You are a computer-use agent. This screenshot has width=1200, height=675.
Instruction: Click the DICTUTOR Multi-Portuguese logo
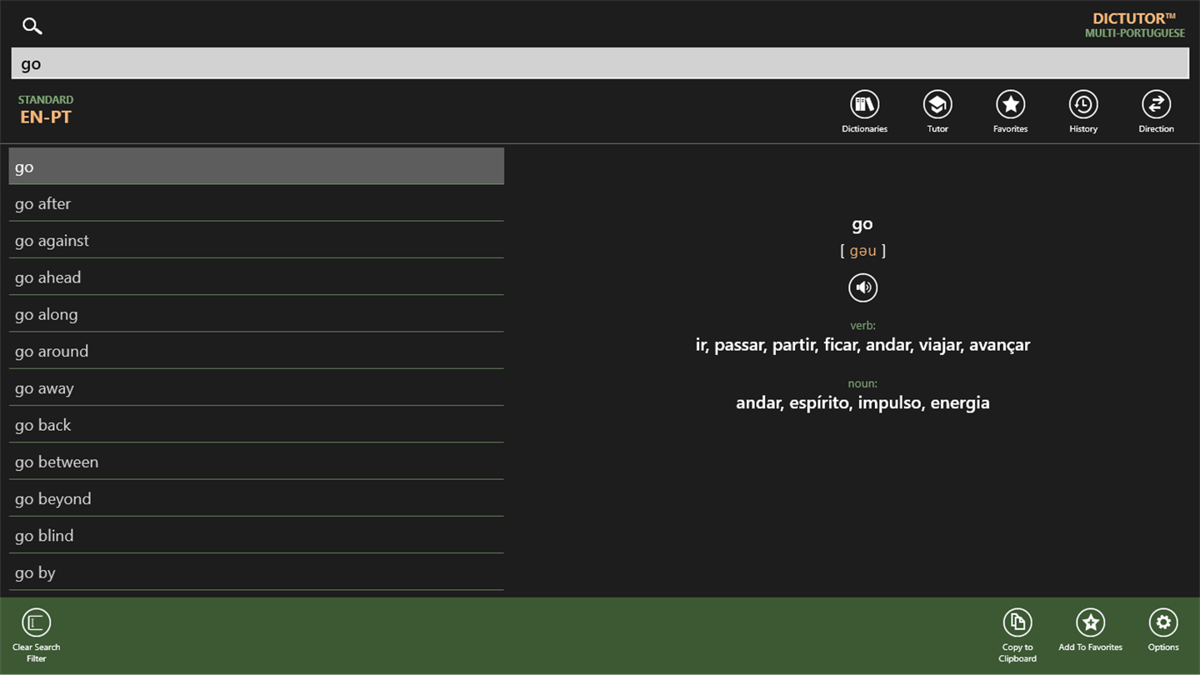(1135, 25)
